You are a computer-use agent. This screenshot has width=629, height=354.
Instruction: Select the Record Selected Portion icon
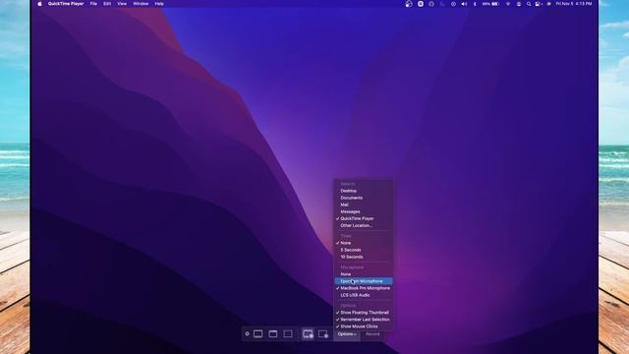323,334
